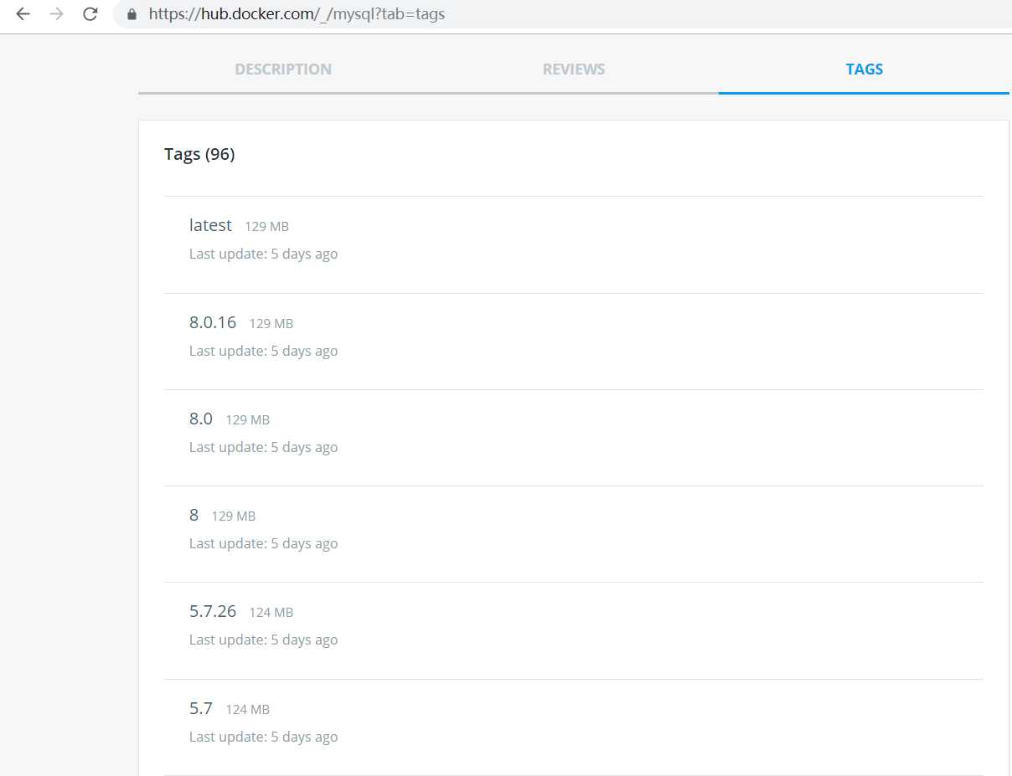1012x776 pixels.
Task: Click the 129 MB size beside 8.0.16
Action: (x=271, y=324)
